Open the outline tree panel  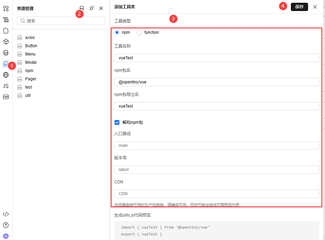coord(6,20)
